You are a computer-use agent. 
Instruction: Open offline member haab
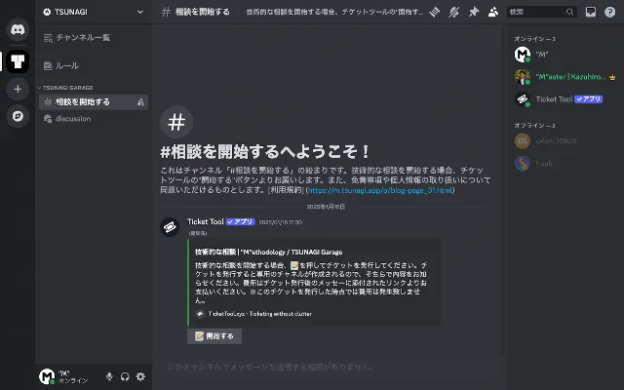click(x=565, y=163)
